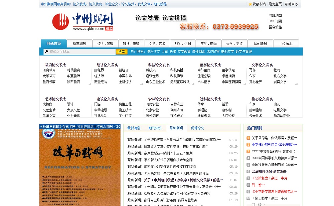Open the 医学、药物 navigation tab
Viewport: 334px width, 206px height.
208,44
